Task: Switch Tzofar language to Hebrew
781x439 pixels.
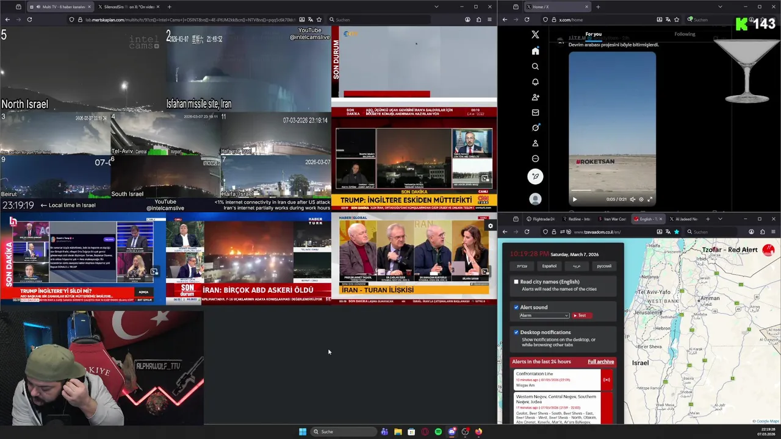Action: click(x=522, y=266)
